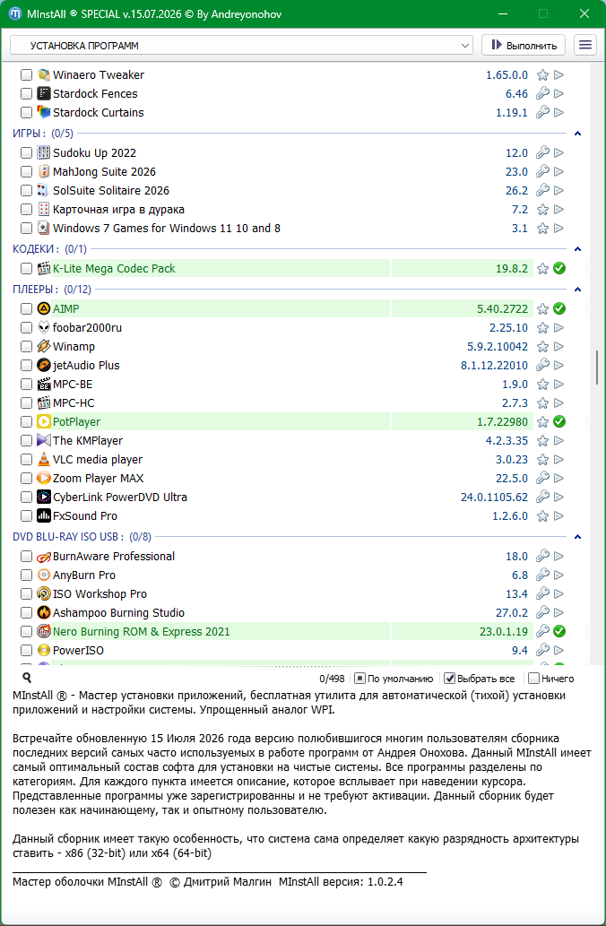
Task: Click the ИГРЫ category header
Action: click(x=42, y=134)
